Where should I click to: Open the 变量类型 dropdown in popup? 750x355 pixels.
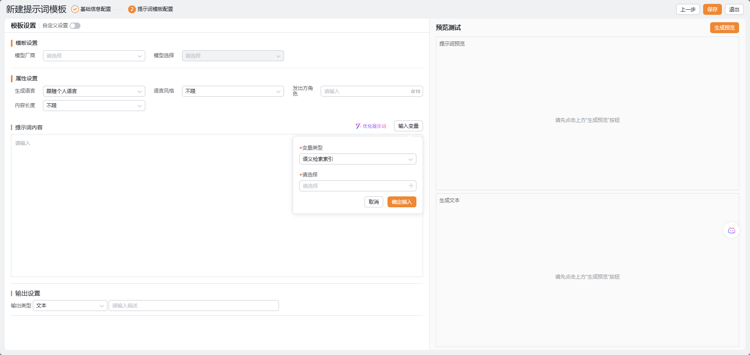pos(357,159)
